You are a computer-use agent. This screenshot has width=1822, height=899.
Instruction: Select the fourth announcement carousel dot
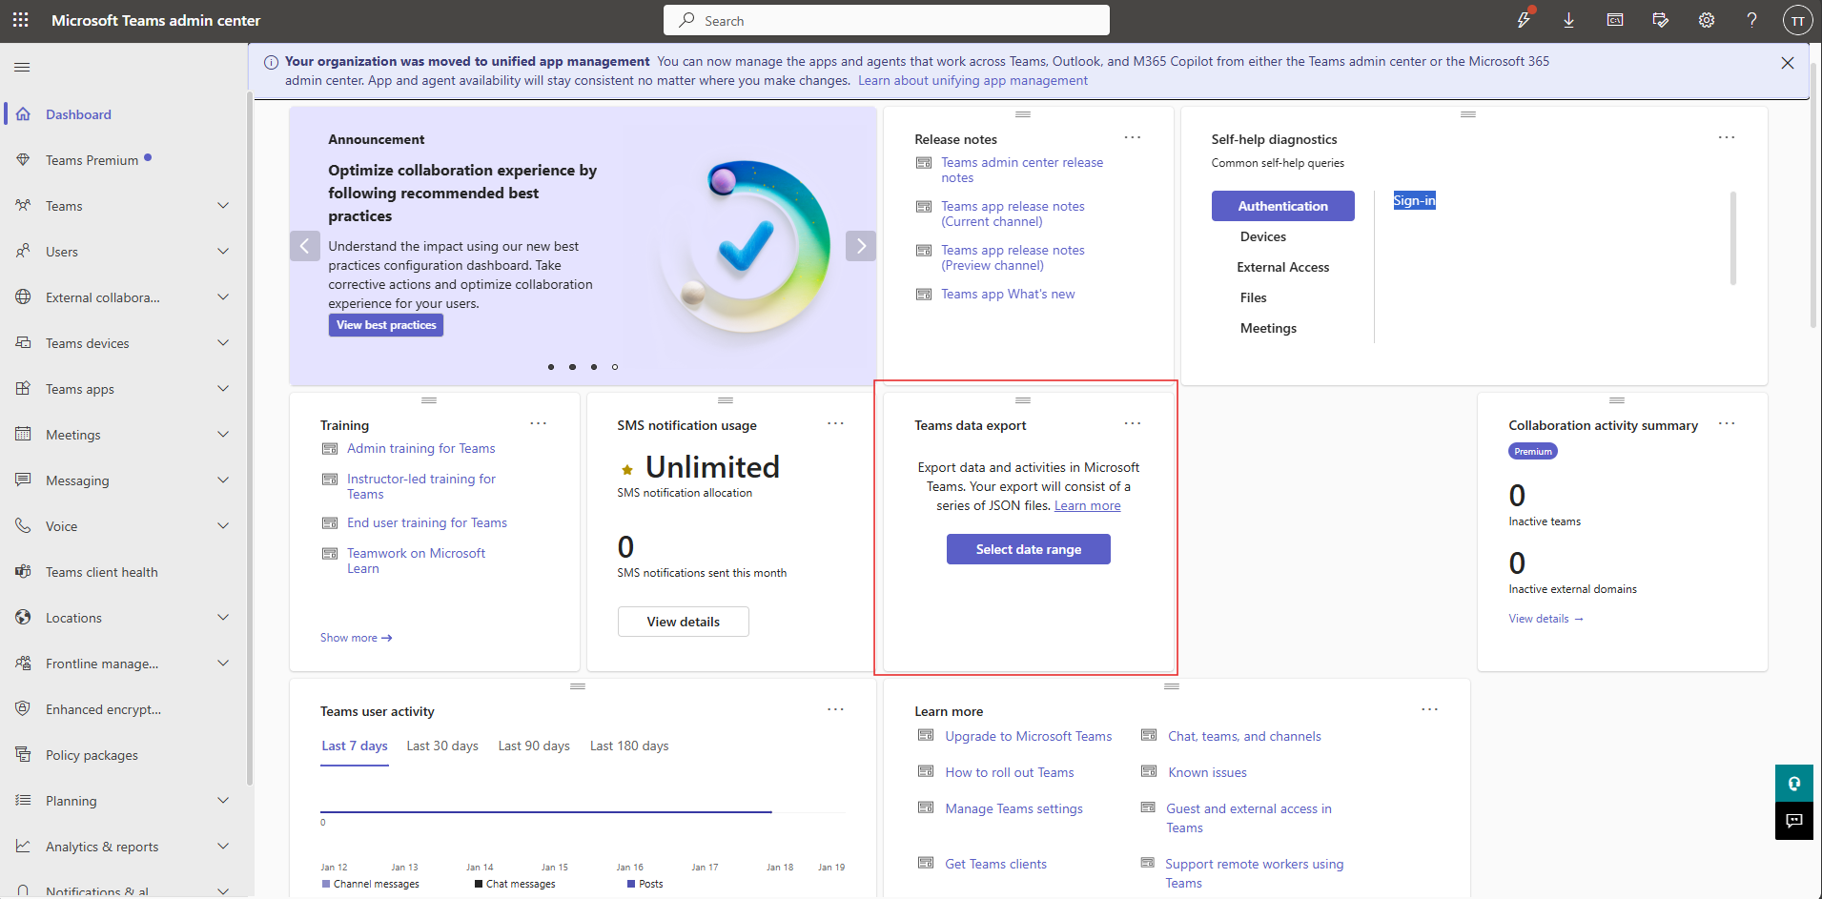coord(615,367)
